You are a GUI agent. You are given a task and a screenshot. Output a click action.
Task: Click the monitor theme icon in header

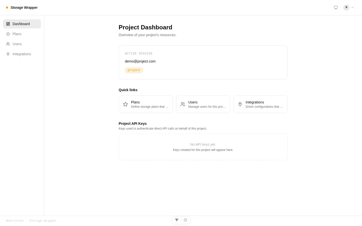click(336, 8)
